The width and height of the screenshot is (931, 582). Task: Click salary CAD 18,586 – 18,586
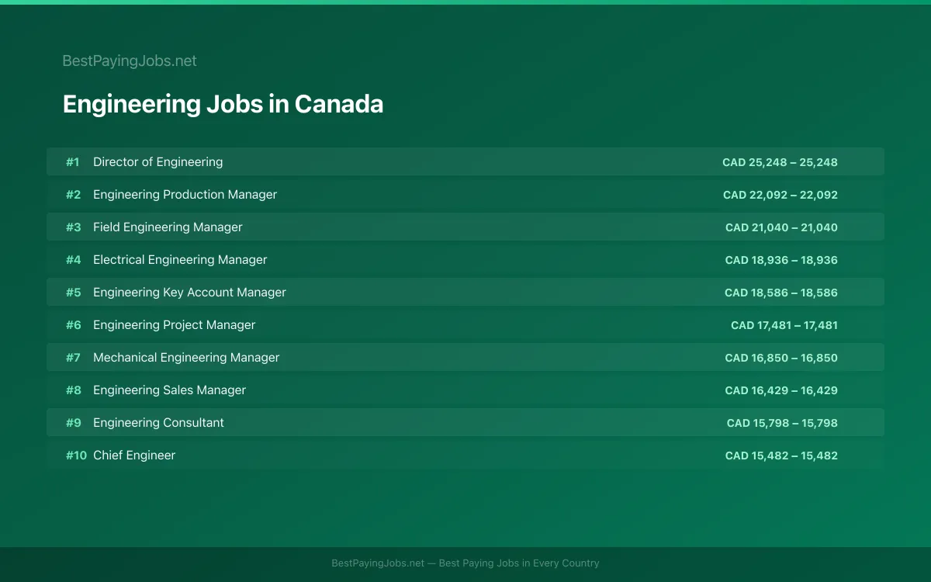point(781,293)
